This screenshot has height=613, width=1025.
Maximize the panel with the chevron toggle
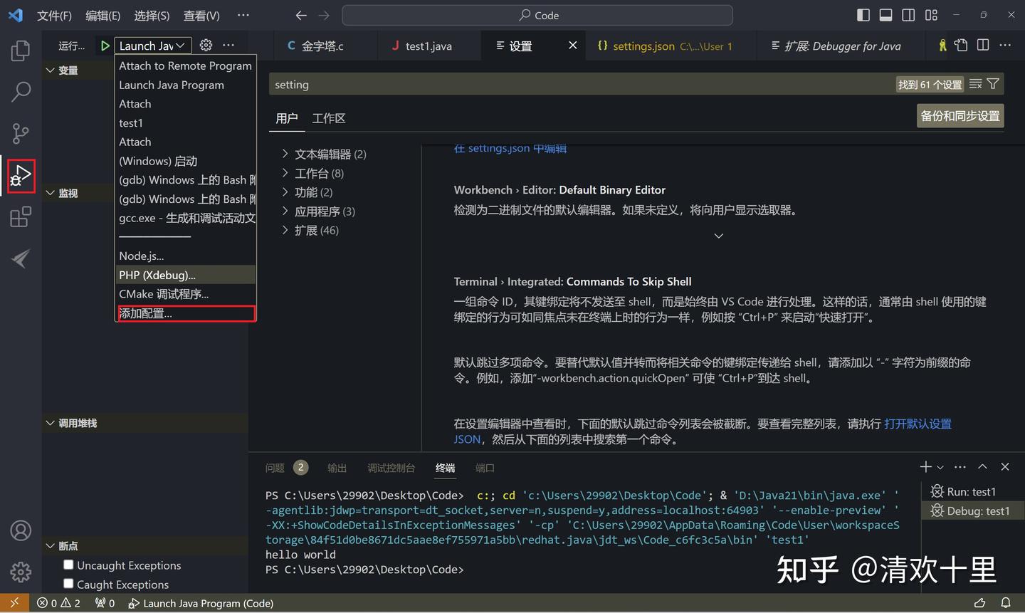coord(982,467)
